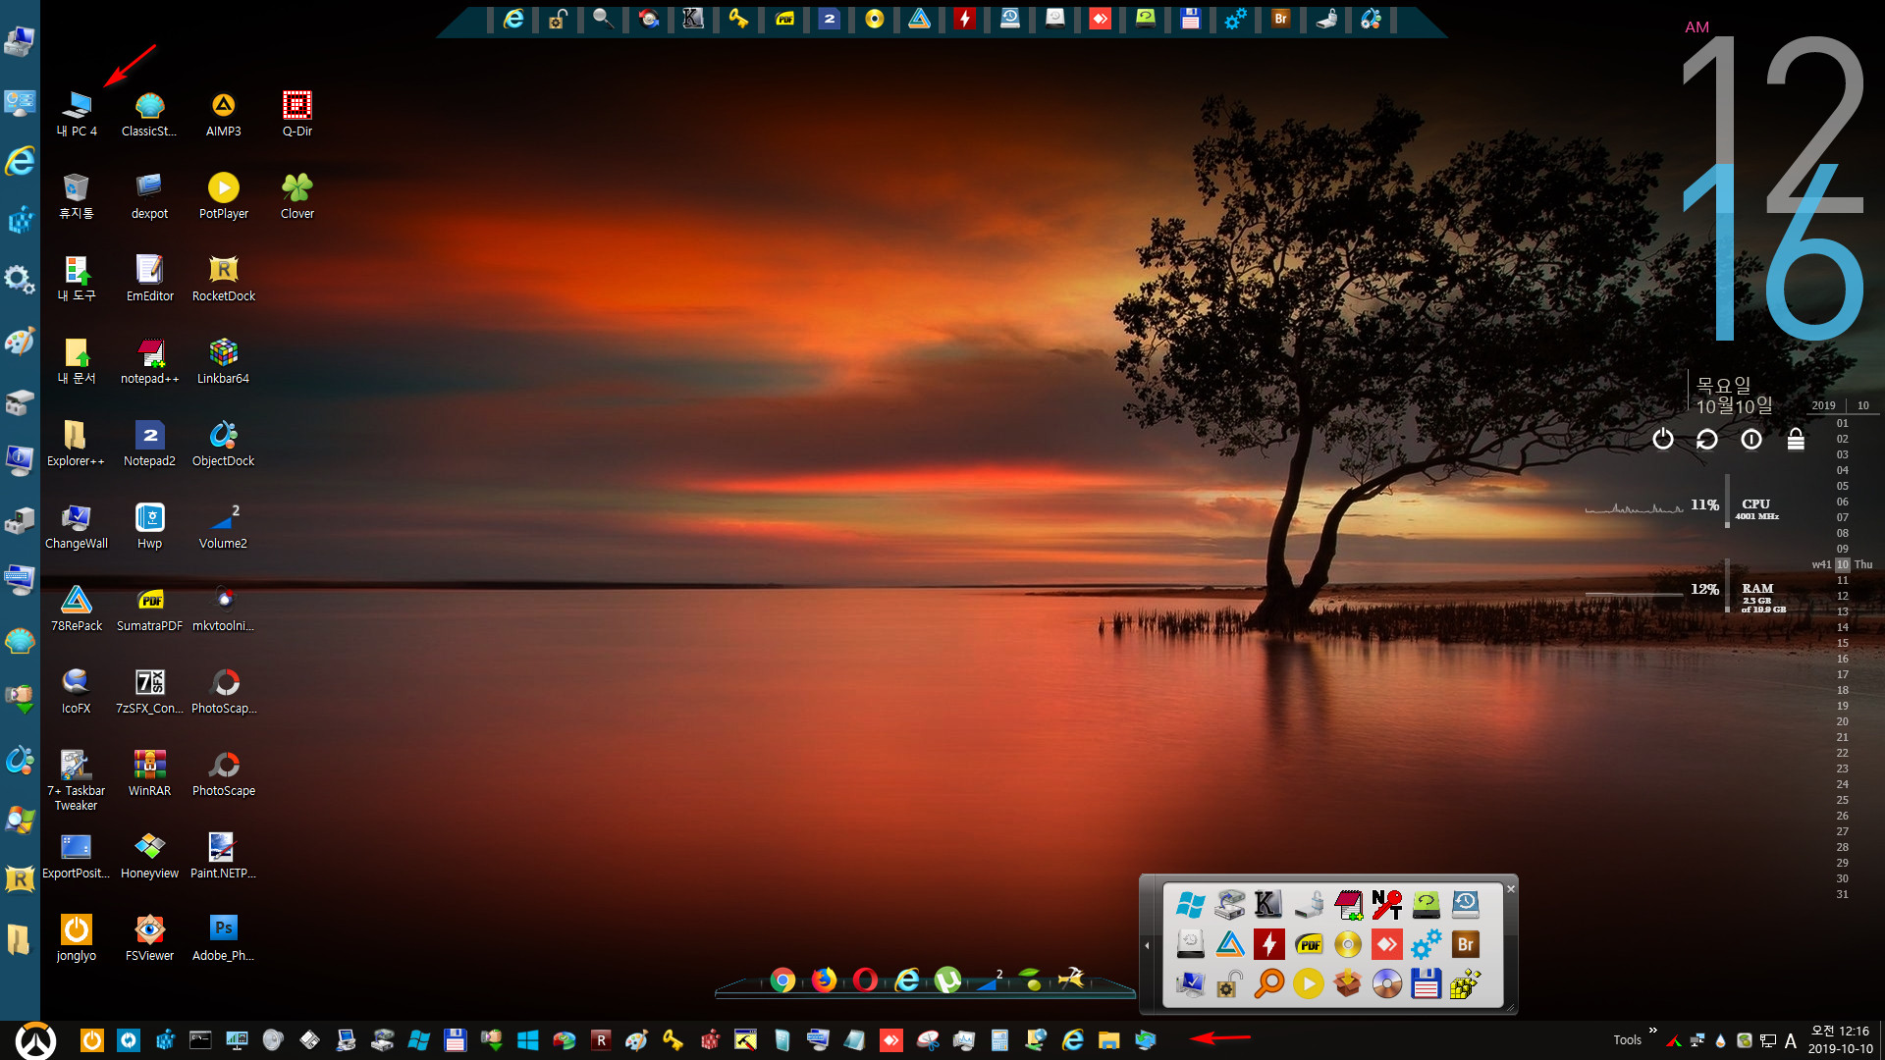Click yellow play icon in floating panel

(1308, 983)
